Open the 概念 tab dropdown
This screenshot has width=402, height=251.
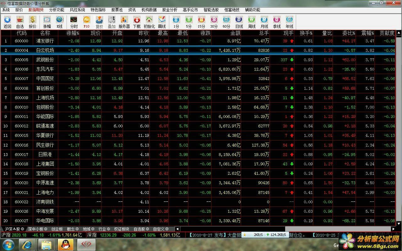point(73,229)
